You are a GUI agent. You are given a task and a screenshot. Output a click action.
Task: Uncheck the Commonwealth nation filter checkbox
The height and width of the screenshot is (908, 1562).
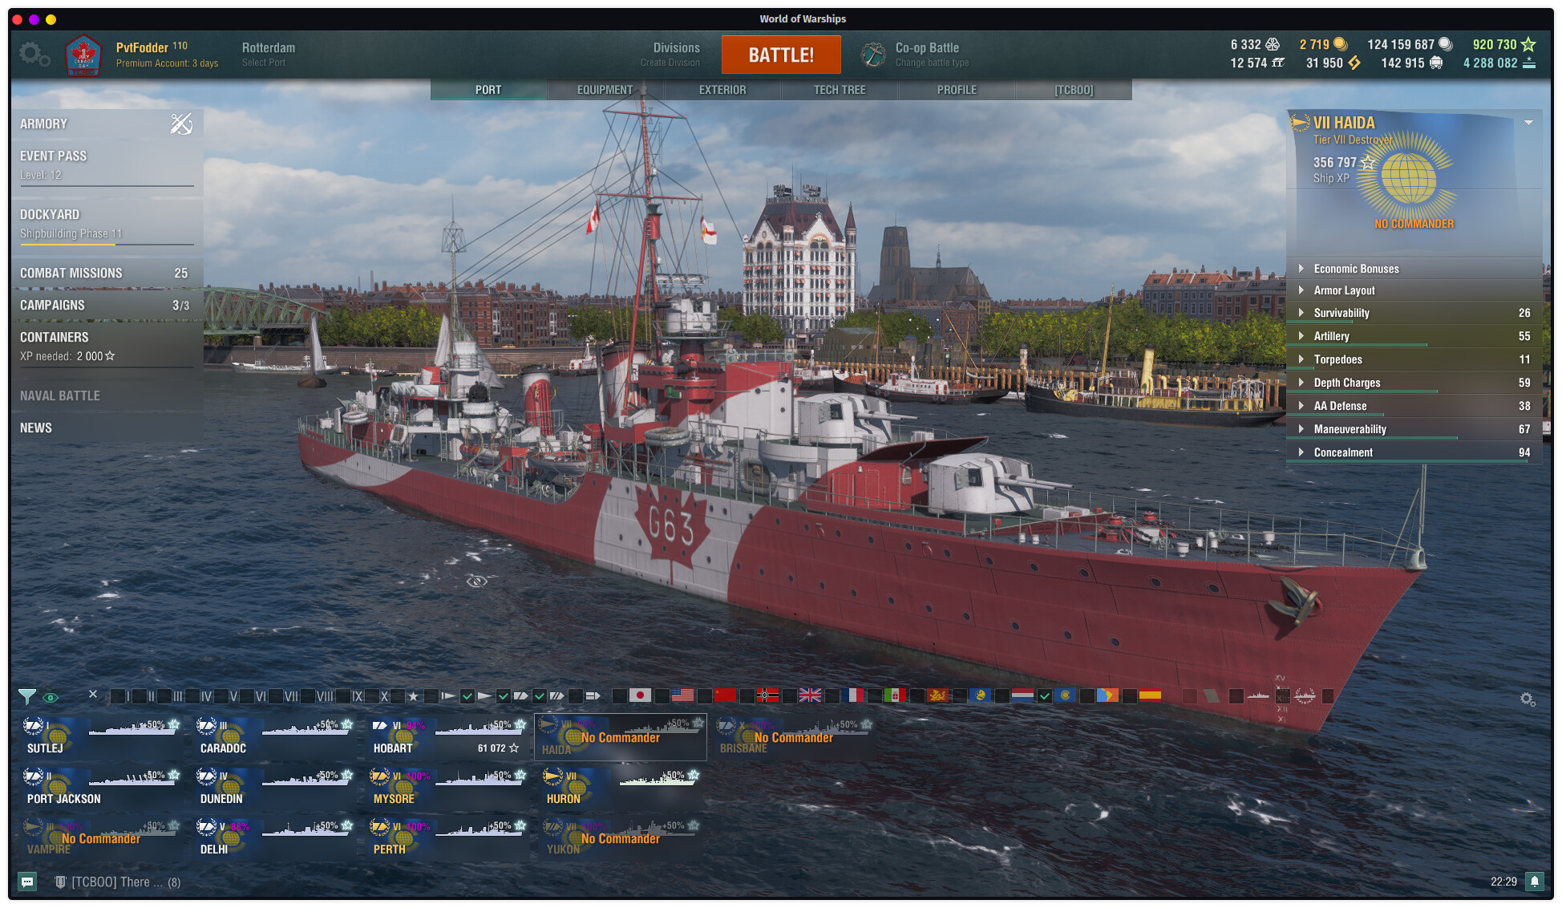[1044, 696]
